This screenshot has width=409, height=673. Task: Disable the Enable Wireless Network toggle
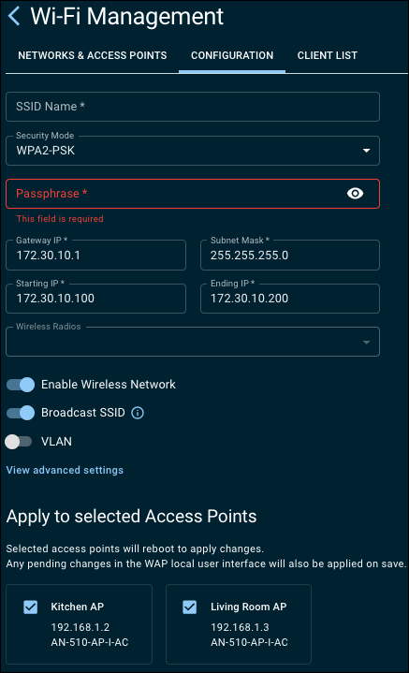(21, 385)
